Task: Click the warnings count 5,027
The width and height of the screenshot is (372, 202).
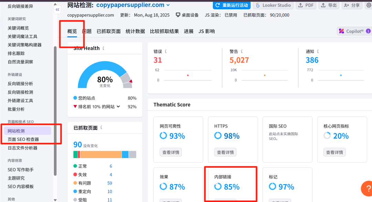Action: (239, 60)
